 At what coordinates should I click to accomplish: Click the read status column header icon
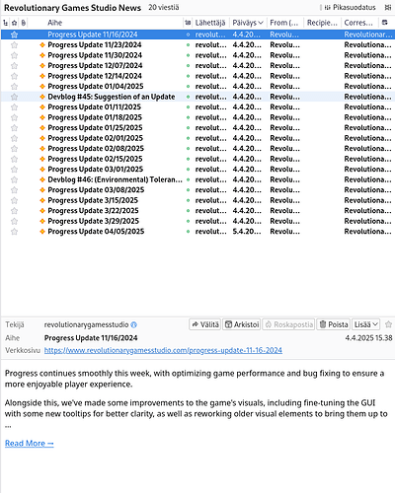click(x=188, y=23)
